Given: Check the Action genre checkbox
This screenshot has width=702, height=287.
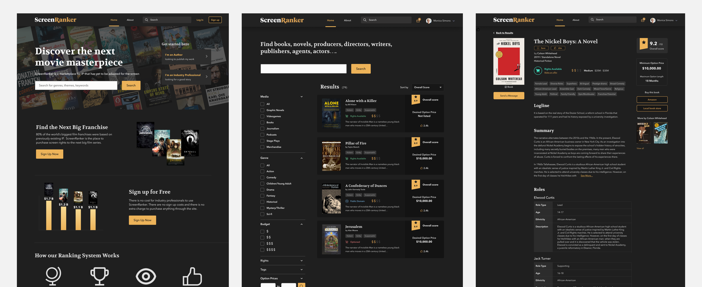Looking at the screenshot, I should point(262,171).
